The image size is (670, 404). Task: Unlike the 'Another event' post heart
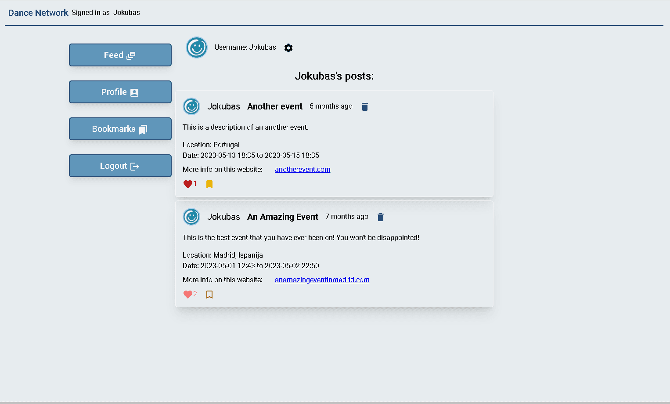(x=187, y=184)
